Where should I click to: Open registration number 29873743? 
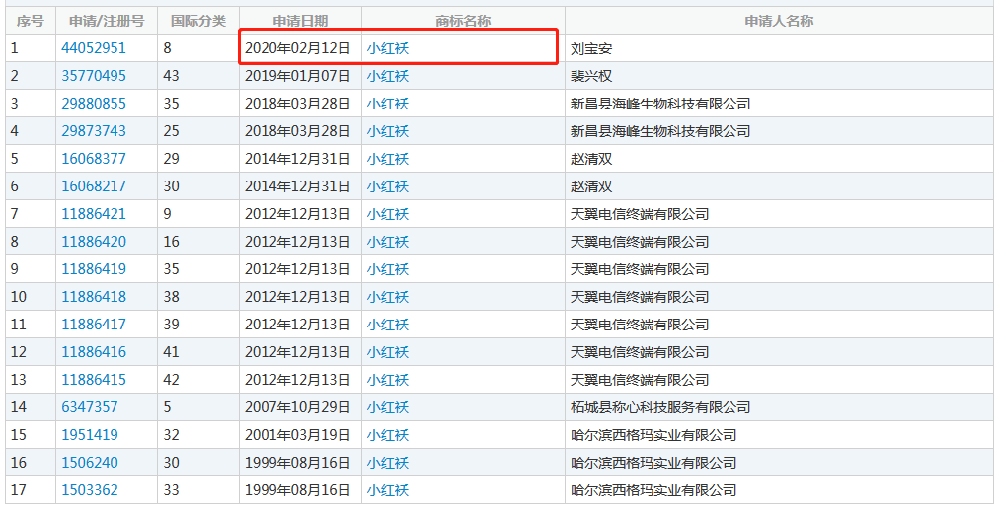(x=94, y=131)
